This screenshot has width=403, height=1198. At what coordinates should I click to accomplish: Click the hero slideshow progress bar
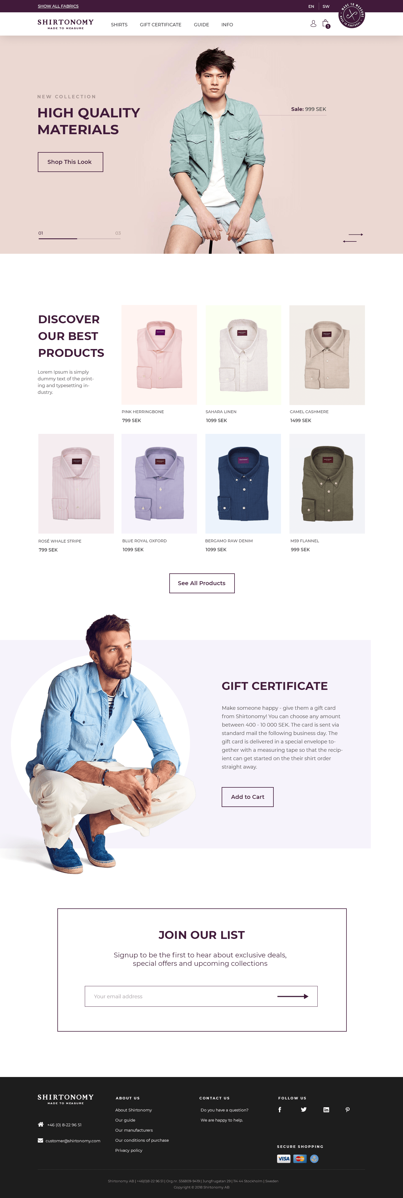[x=79, y=238]
